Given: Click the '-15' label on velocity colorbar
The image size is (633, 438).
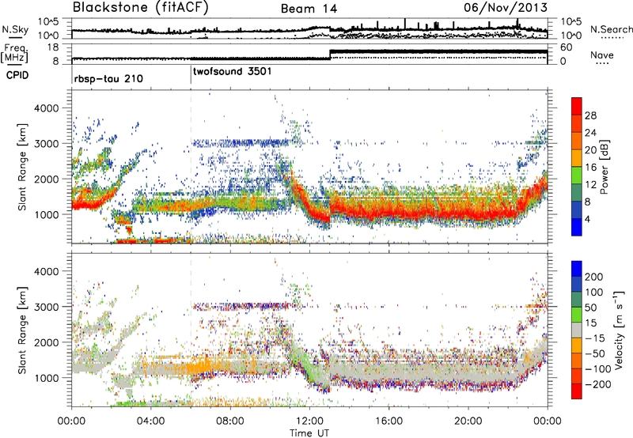Looking at the screenshot, I should (595, 338).
